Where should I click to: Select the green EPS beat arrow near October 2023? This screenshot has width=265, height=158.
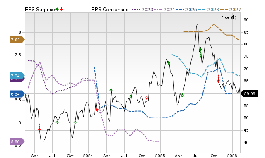pos(75,122)
